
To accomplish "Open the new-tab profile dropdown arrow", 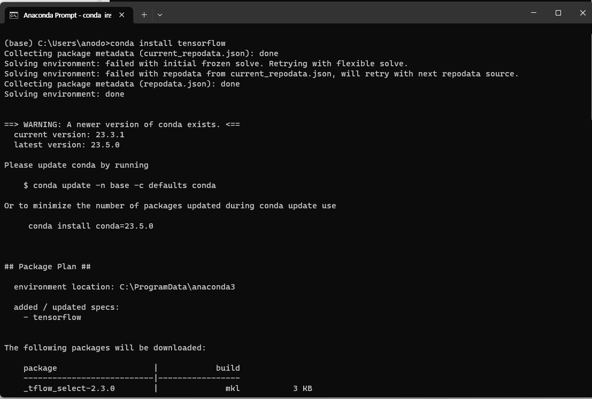I will pyautogui.click(x=160, y=15).
